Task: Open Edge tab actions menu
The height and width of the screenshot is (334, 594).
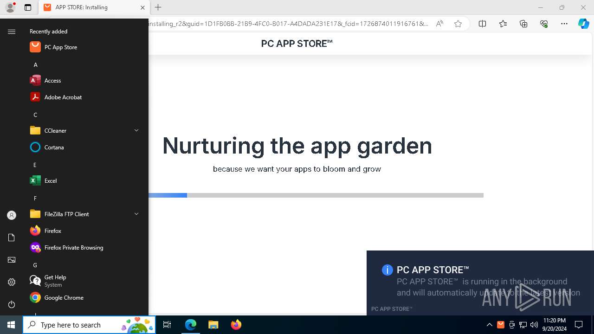Action: click(x=28, y=7)
